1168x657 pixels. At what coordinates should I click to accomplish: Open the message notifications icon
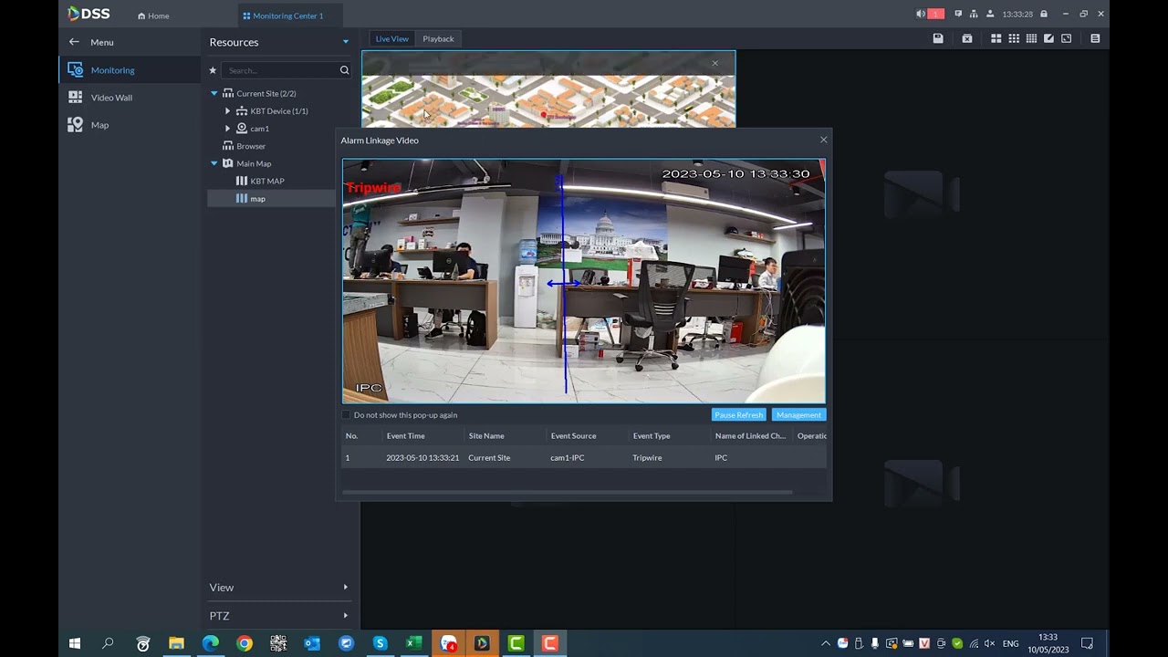(x=958, y=14)
